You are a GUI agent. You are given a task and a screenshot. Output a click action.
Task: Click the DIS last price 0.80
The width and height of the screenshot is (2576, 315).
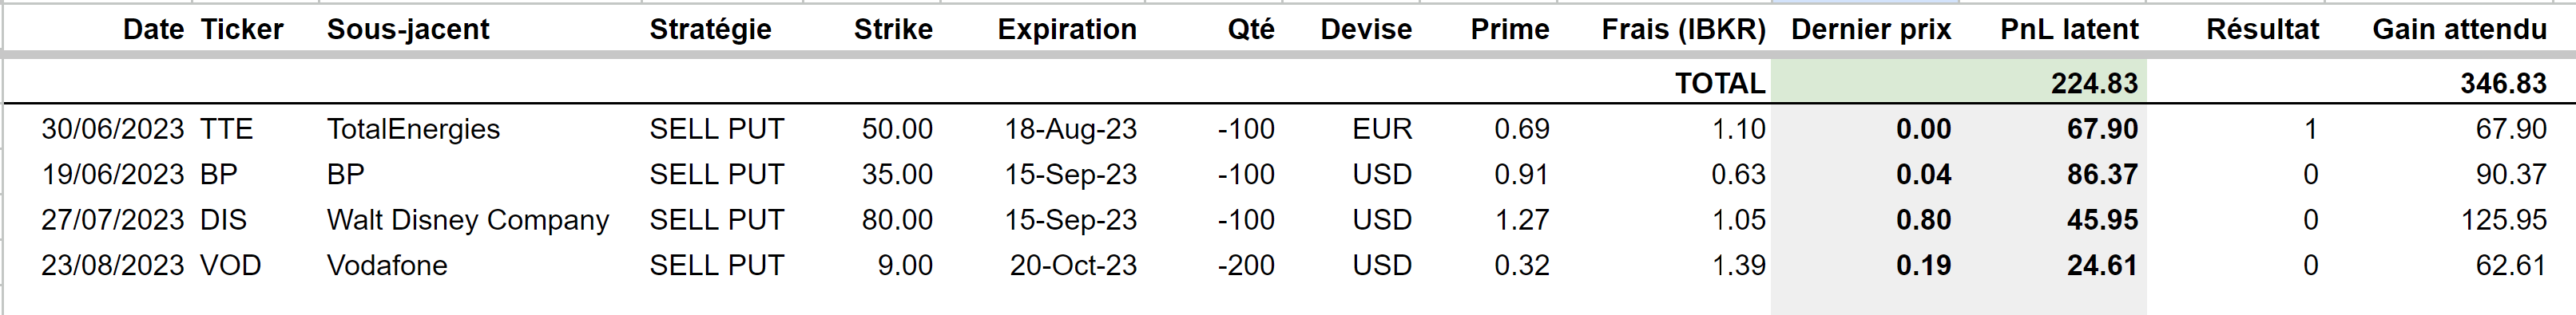tap(1923, 219)
